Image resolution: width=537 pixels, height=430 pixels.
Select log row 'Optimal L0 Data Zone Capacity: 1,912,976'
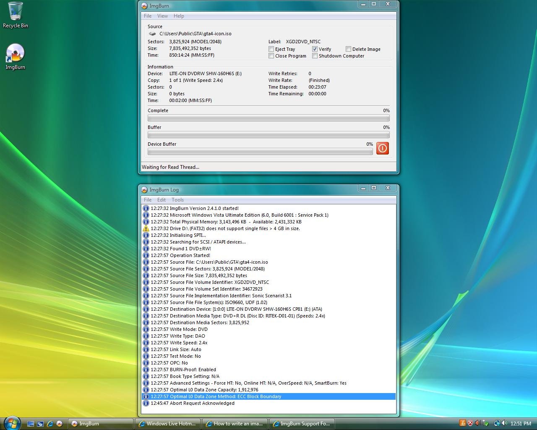pyautogui.click(x=268, y=390)
